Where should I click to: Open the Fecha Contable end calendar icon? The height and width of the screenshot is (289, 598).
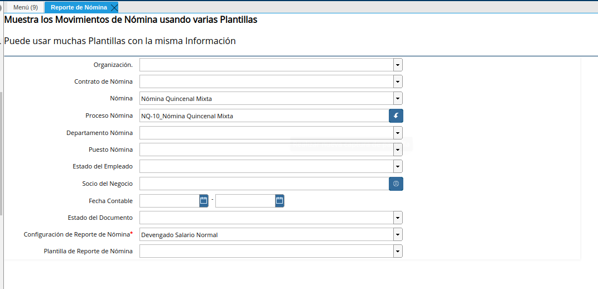(279, 200)
